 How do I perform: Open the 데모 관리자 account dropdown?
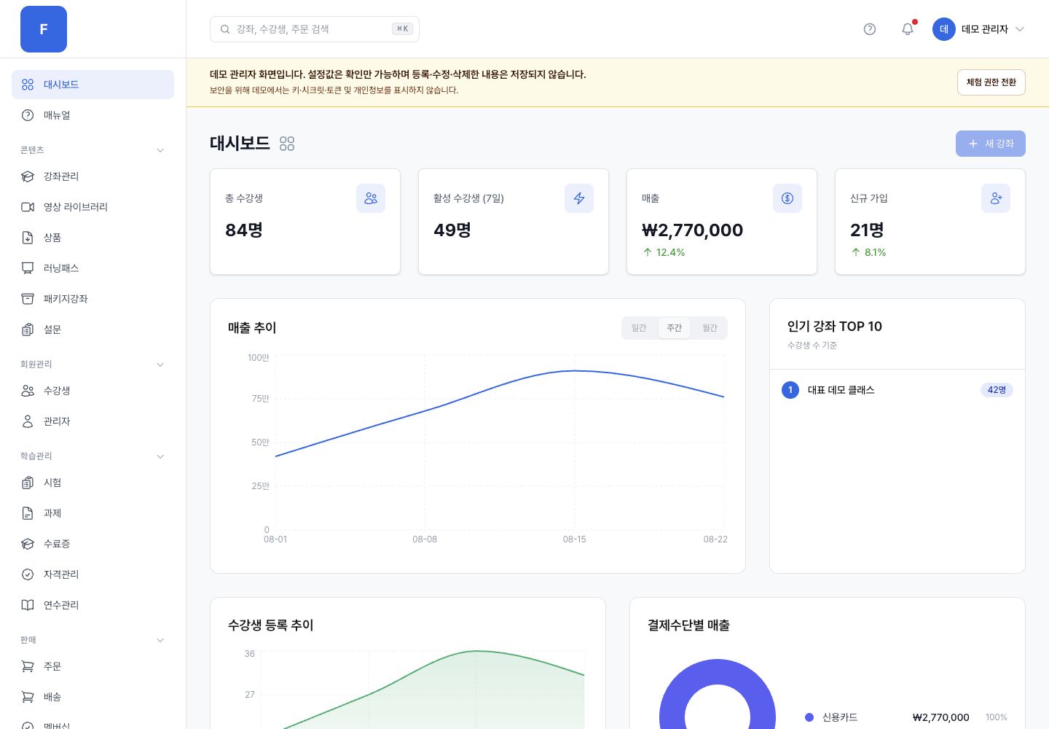tap(979, 29)
